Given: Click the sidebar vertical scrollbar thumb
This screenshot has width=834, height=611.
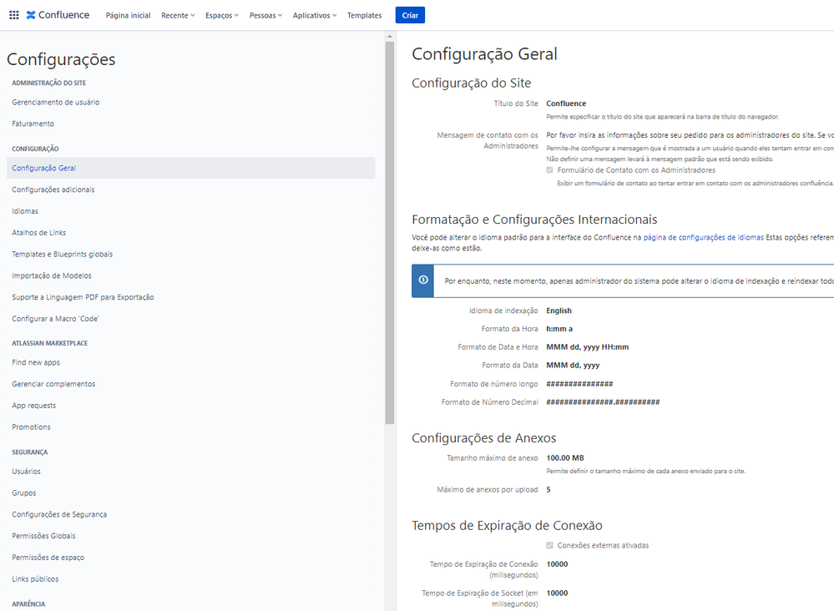Looking at the screenshot, I should 389,232.
